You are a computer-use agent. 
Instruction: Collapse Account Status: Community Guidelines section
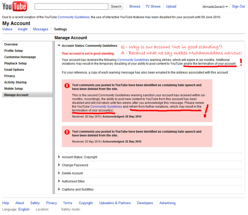point(59,45)
